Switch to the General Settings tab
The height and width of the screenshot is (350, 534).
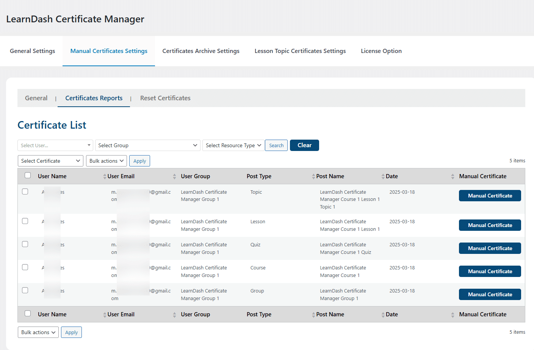[x=32, y=51]
